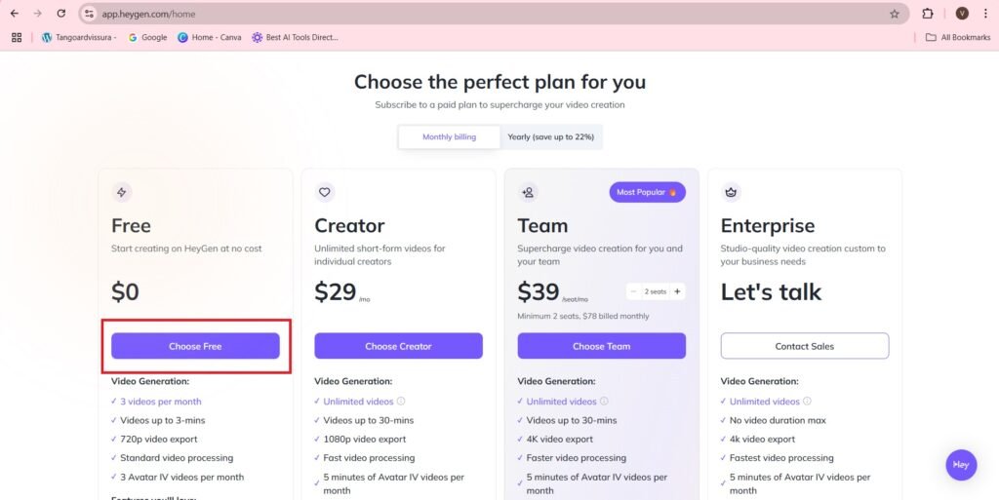Viewport: 999px width, 500px height.
Task: Open the Hey chat bubble widget
Action: pos(961,465)
